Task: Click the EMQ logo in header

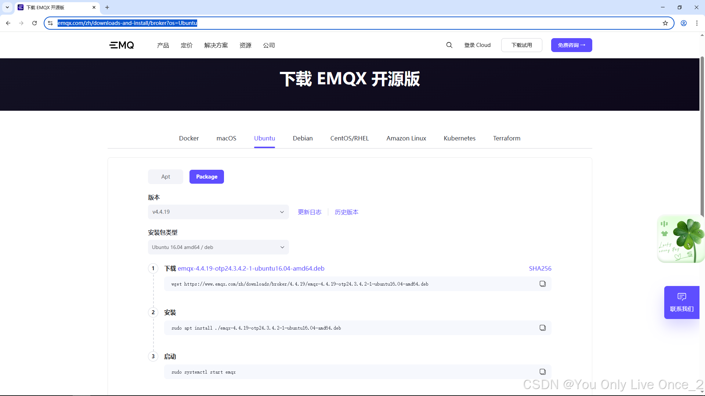Action: (x=122, y=45)
